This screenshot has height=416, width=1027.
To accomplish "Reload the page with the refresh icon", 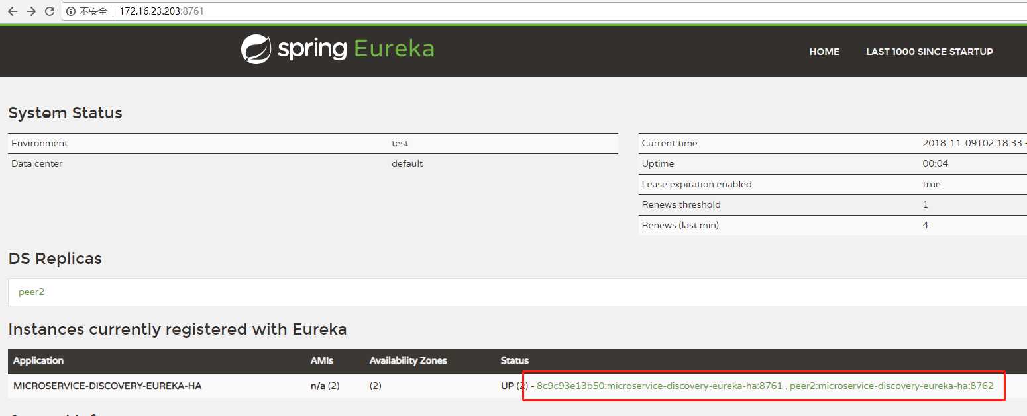I will click(50, 11).
